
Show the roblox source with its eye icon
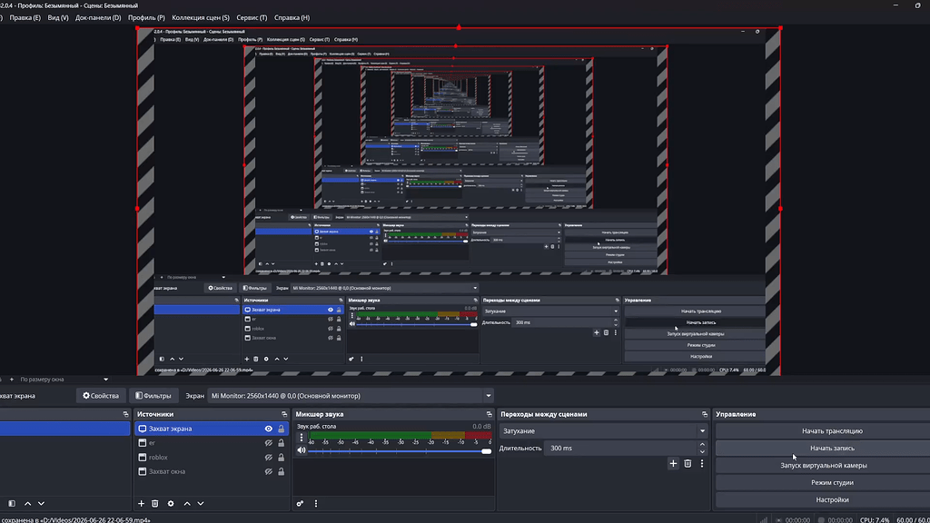pos(269,458)
